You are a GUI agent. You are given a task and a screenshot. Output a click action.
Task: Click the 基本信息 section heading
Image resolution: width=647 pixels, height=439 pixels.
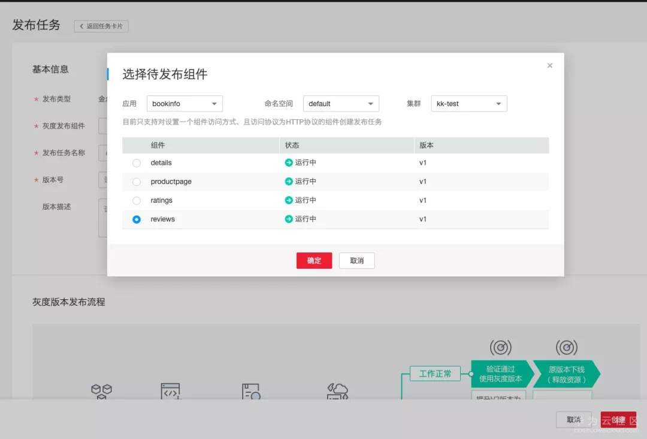click(50, 70)
